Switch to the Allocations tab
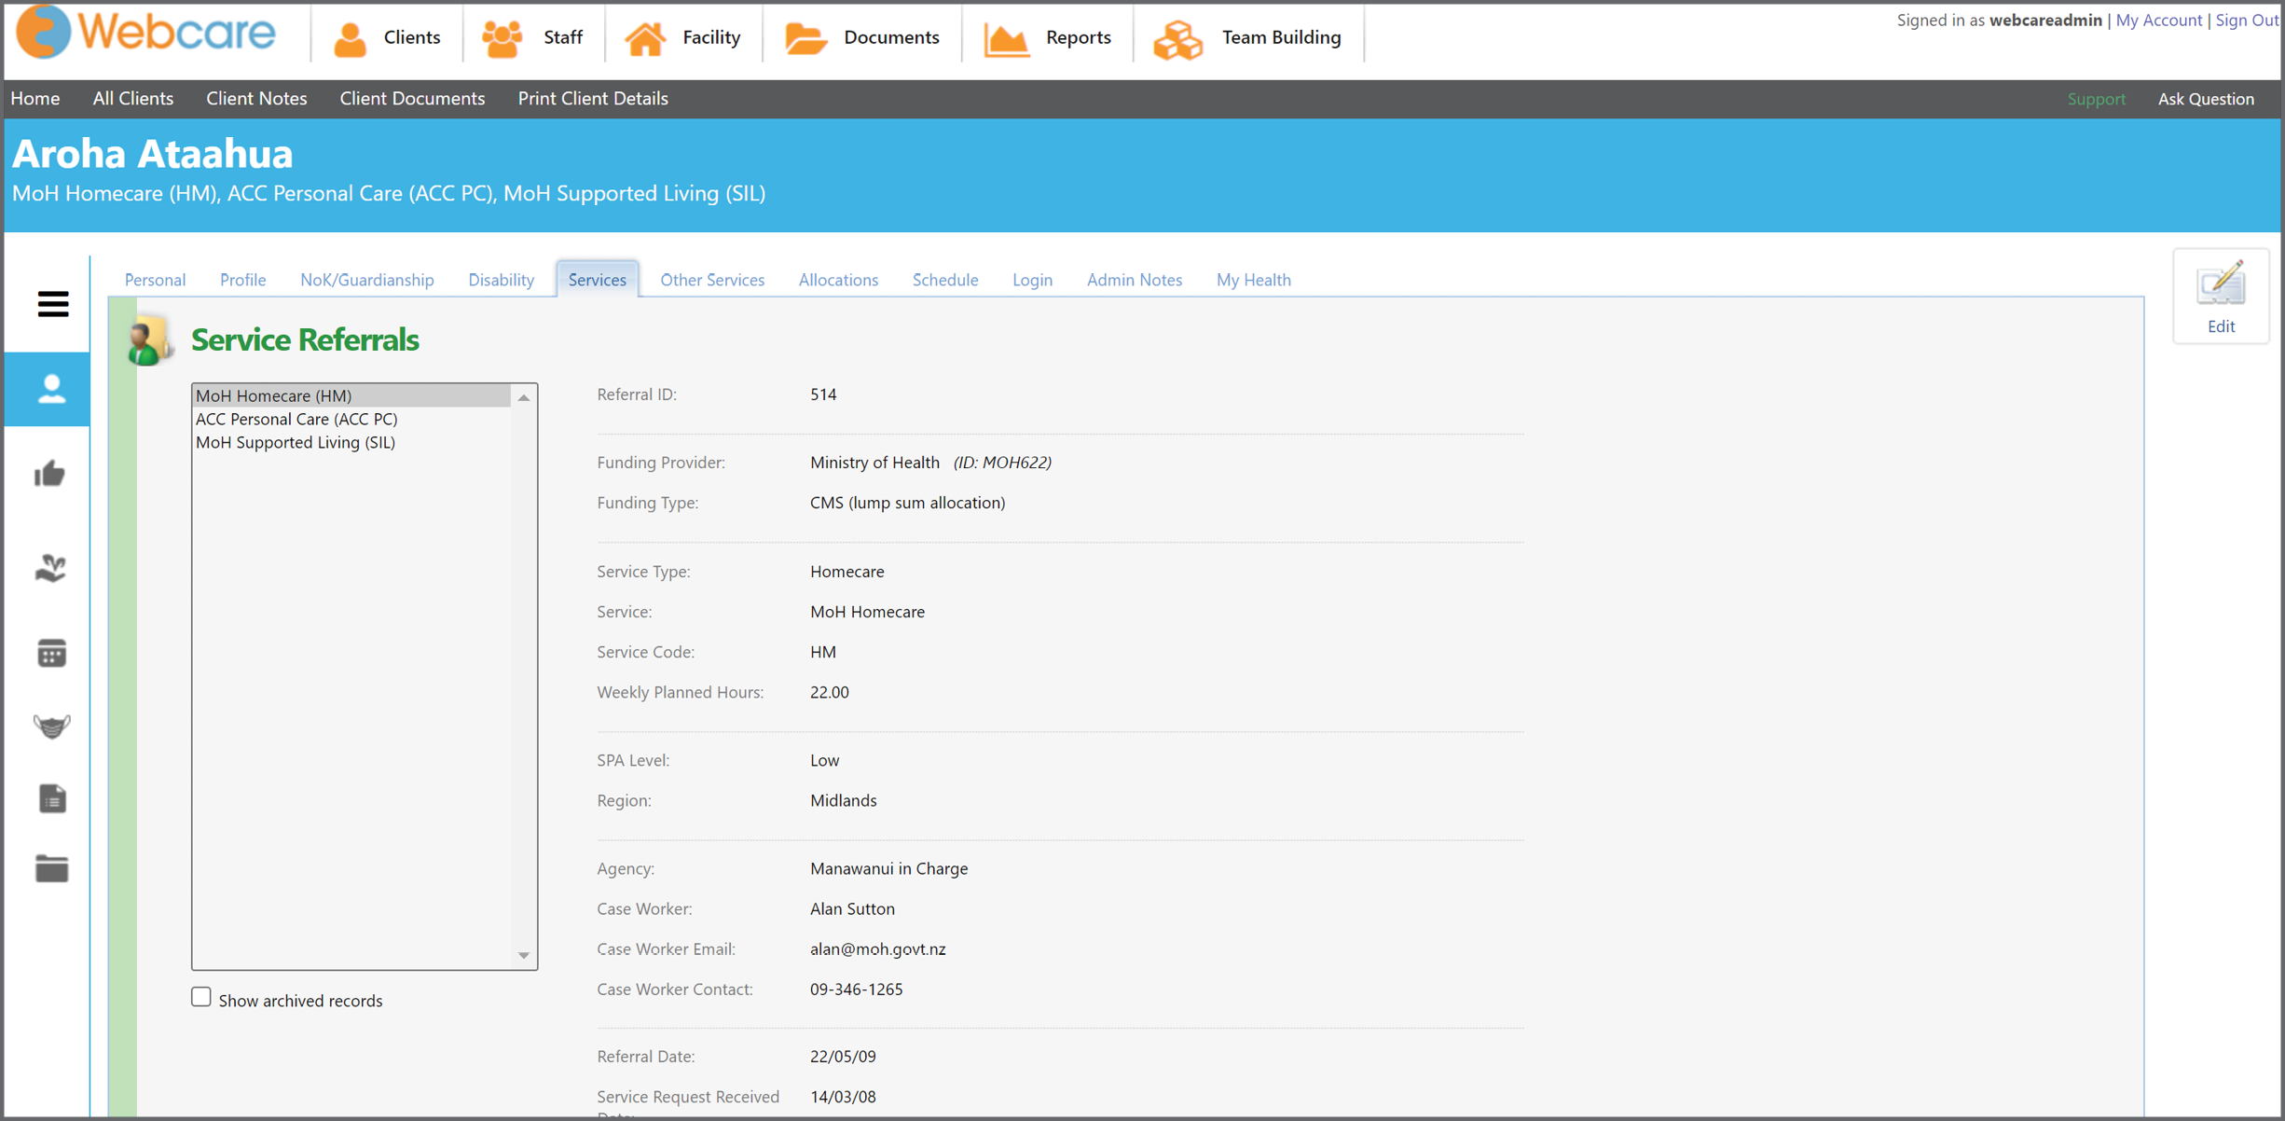The image size is (2285, 1121). [x=838, y=280]
